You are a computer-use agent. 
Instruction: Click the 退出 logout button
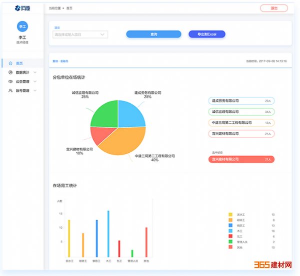click(273, 8)
